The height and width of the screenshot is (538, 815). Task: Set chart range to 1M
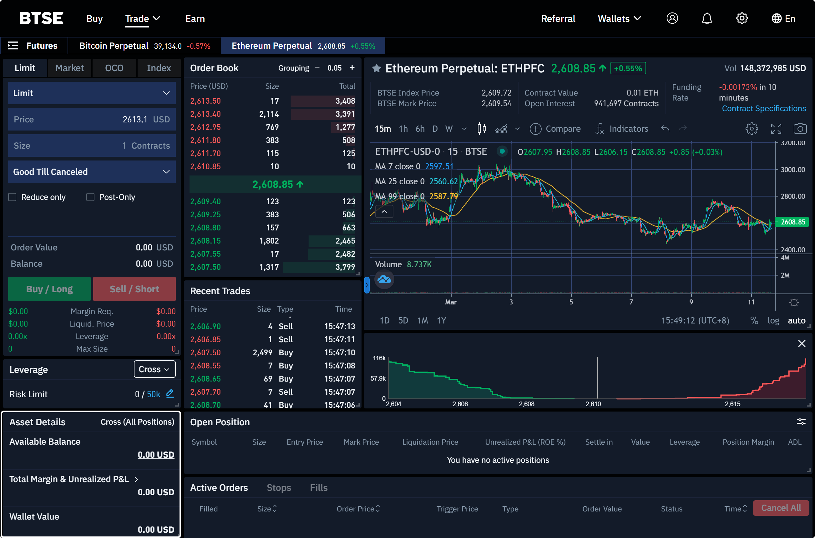pos(422,320)
